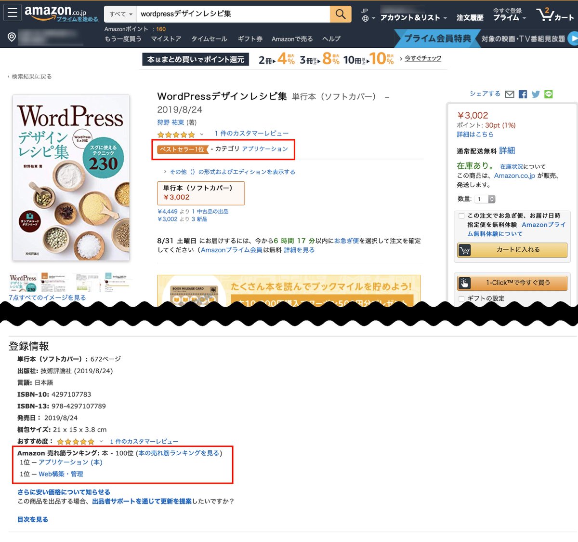Click さらに安い価格について知らせる link
The image size is (578, 542).
click(64, 492)
